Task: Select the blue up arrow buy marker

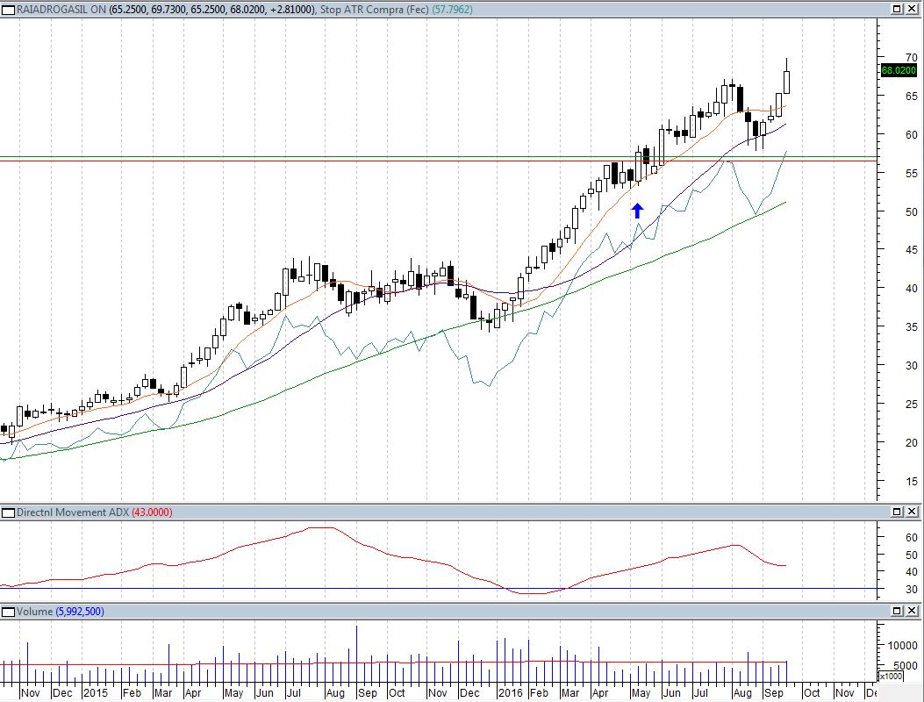Action: pos(638,211)
